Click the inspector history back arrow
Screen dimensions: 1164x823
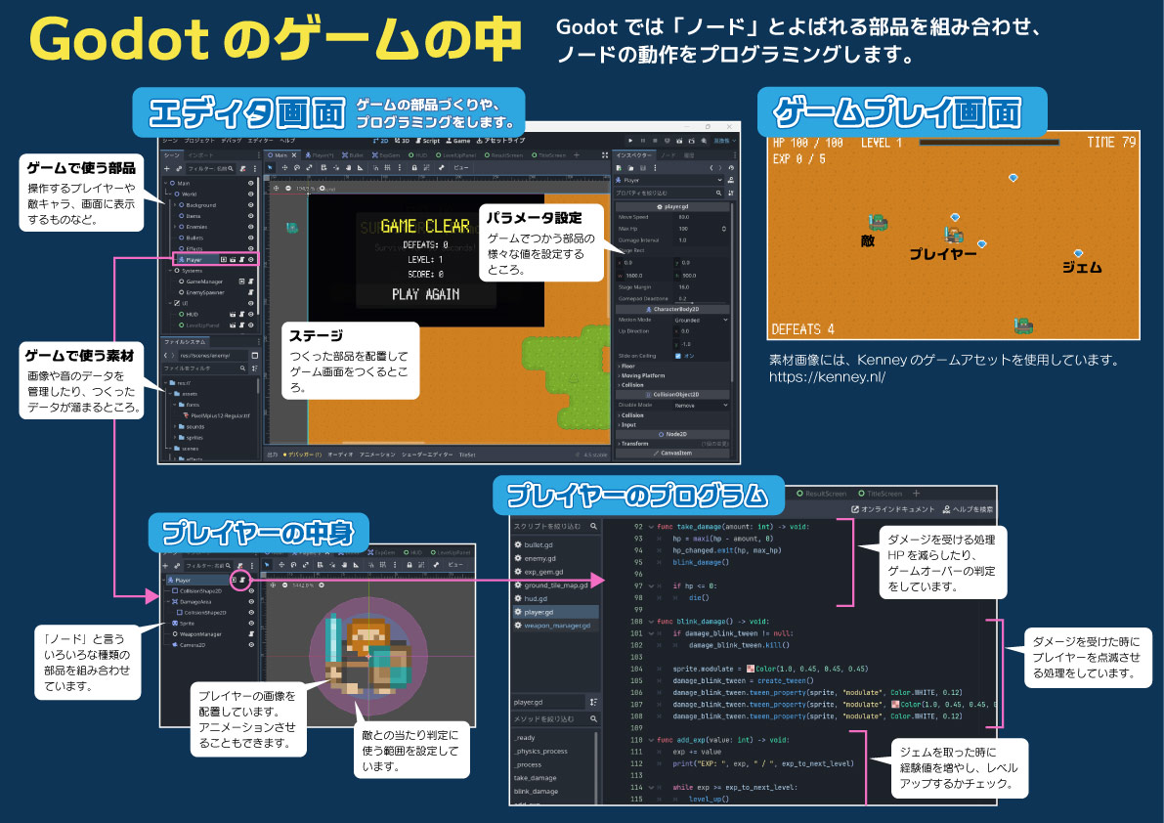tap(711, 168)
